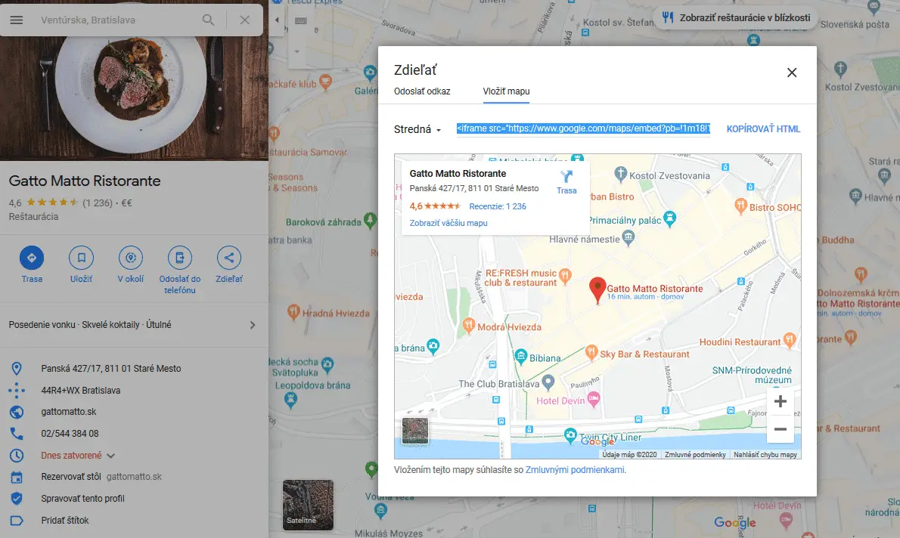Click the Hotel Devín marker in preview
900x538 pixels.
(594, 399)
